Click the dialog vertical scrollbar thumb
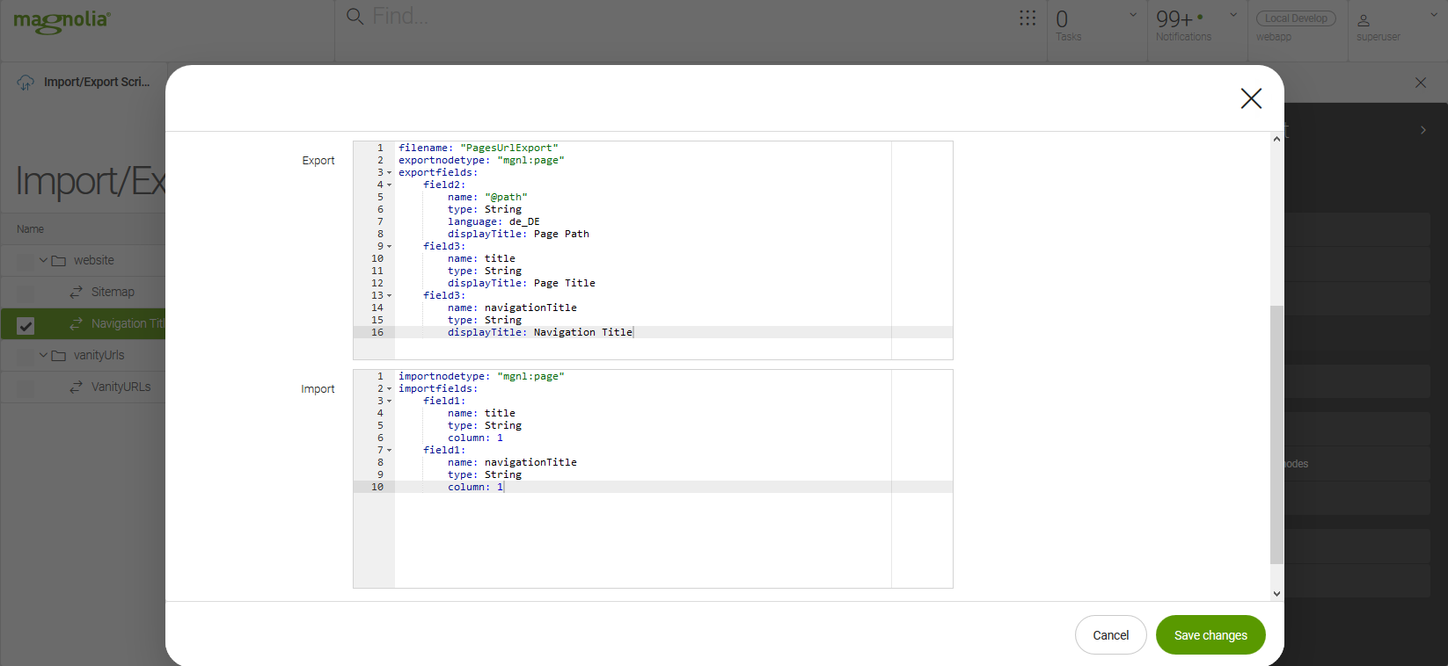 point(1276,434)
